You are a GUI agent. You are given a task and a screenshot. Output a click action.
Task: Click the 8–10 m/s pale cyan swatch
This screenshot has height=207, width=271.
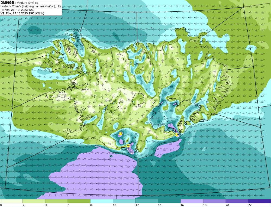point(102,201)
